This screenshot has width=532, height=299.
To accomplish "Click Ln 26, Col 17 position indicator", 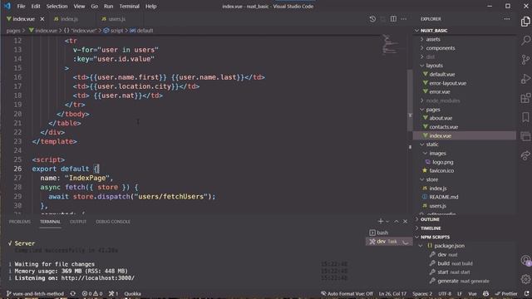I will [x=392, y=293].
